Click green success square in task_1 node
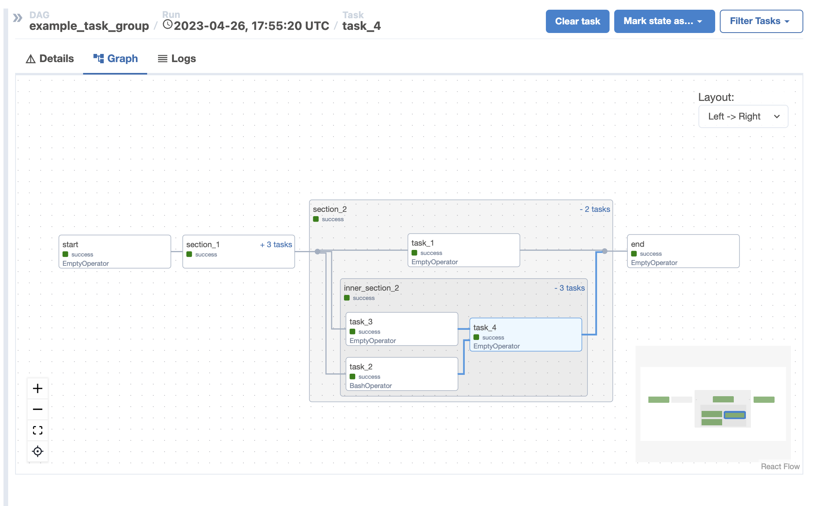 (x=414, y=253)
